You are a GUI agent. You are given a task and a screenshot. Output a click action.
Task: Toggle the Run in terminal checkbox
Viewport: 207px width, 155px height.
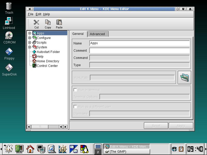point(75,90)
